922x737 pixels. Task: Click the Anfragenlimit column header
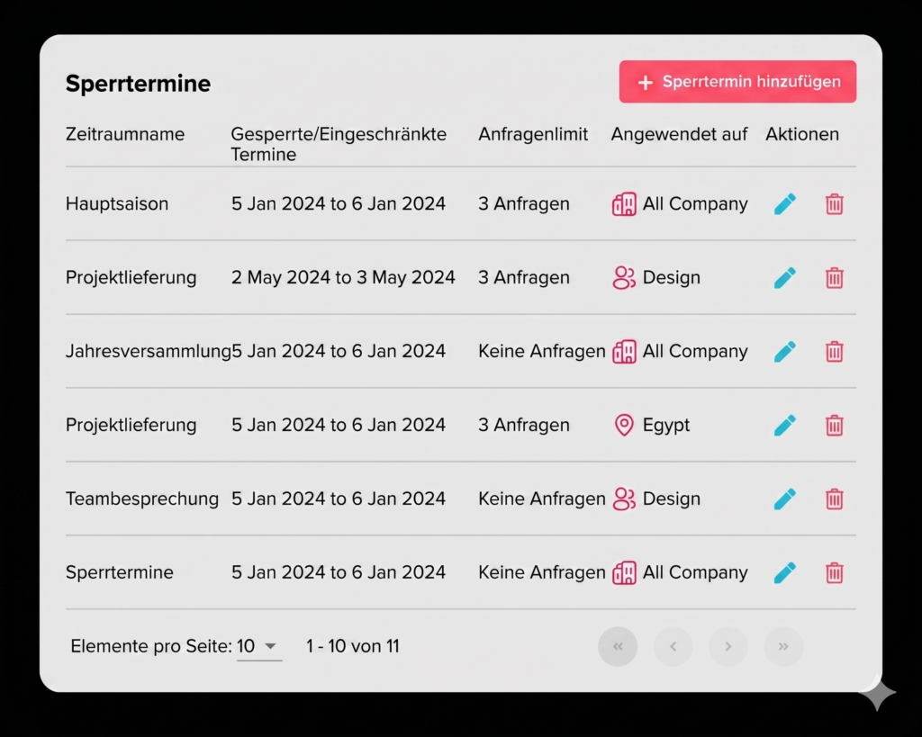click(533, 135)
